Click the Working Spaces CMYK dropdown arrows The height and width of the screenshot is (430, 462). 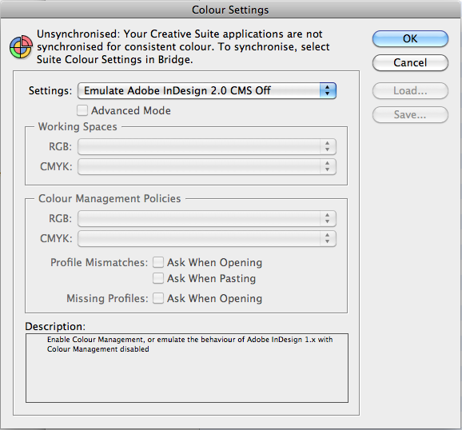[x=328, y=166]
